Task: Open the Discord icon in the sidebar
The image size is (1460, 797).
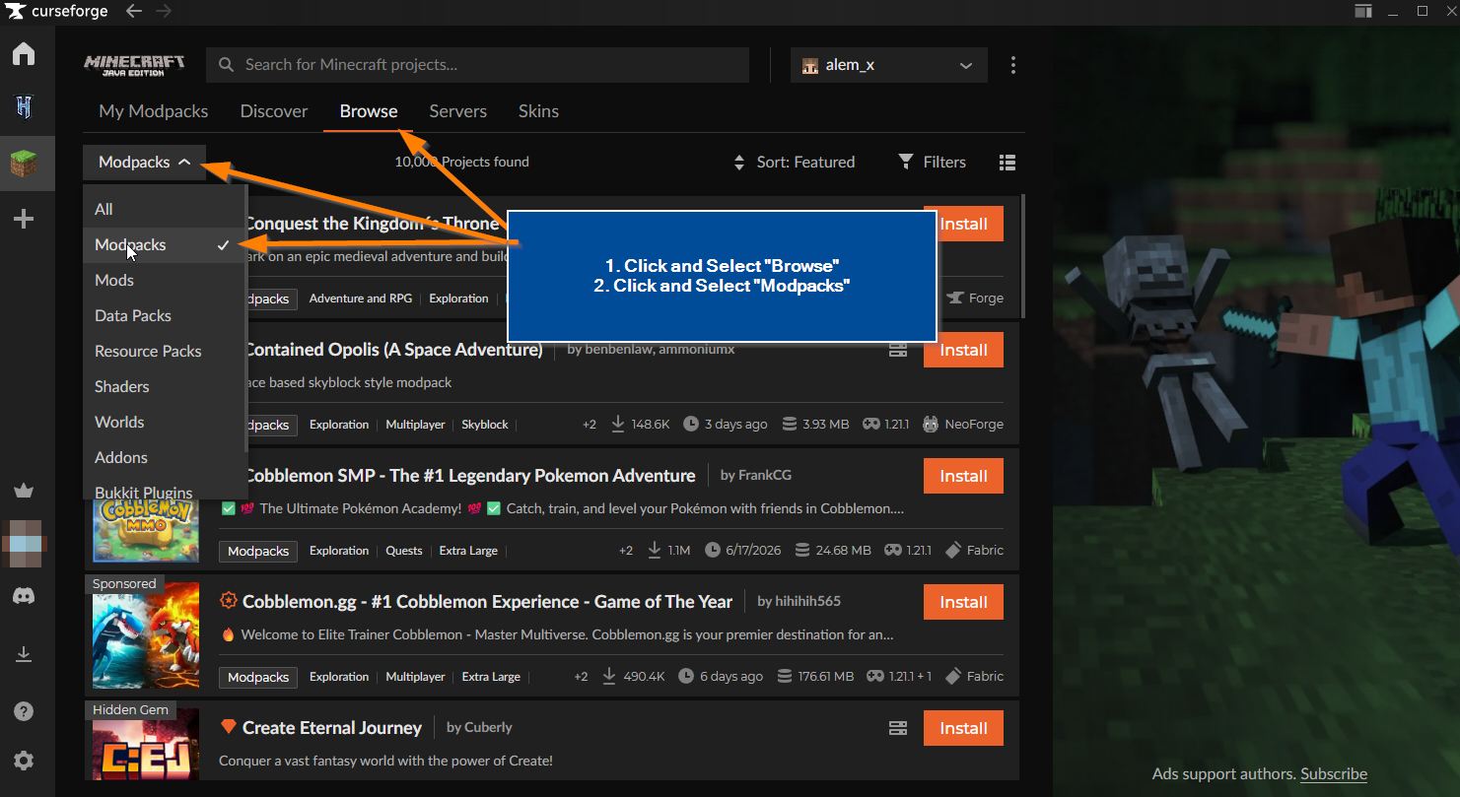Action: pyautogui.click(x=24, y=595)
